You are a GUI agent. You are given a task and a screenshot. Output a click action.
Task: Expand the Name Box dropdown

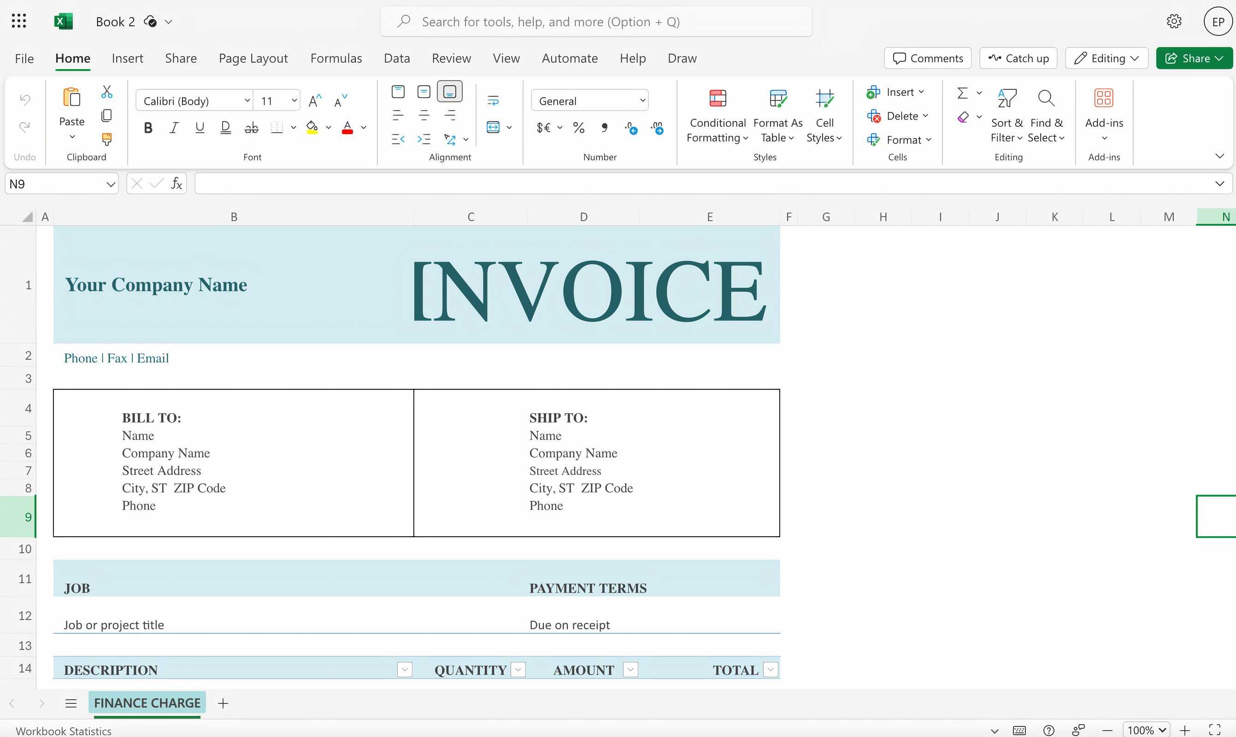pos(111,184)
